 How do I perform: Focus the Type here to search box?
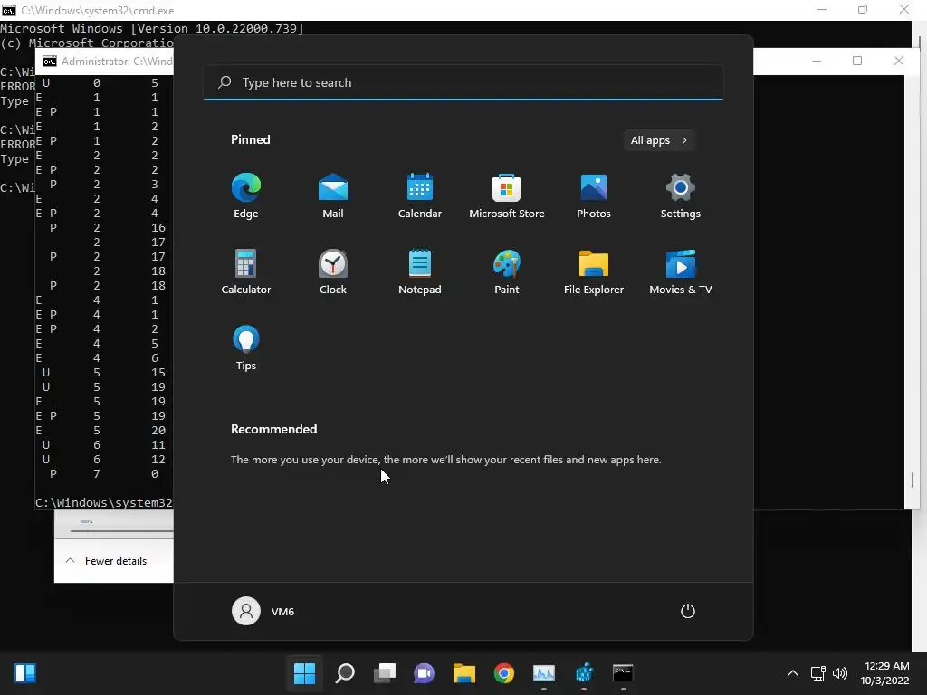pos(463,82)
